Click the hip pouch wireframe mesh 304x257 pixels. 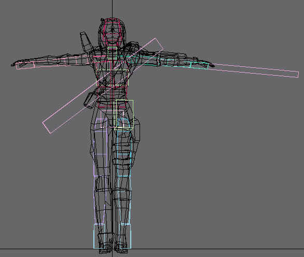(x=90, y=100)
